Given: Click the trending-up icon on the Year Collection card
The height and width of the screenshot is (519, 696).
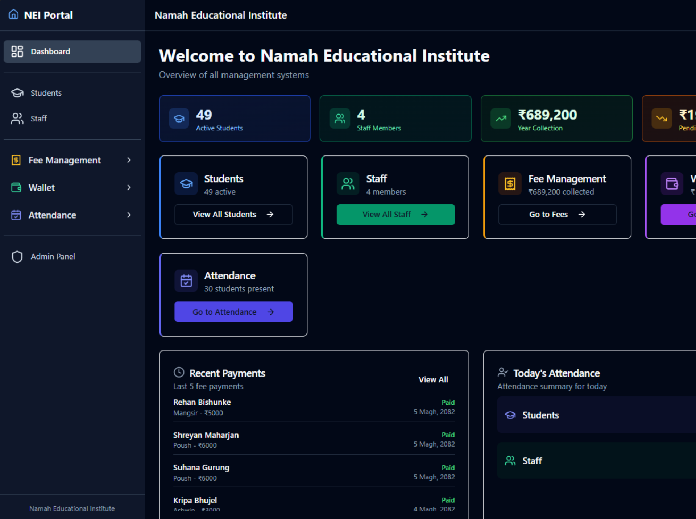Looking at the screenshot, I should (501, 119).
